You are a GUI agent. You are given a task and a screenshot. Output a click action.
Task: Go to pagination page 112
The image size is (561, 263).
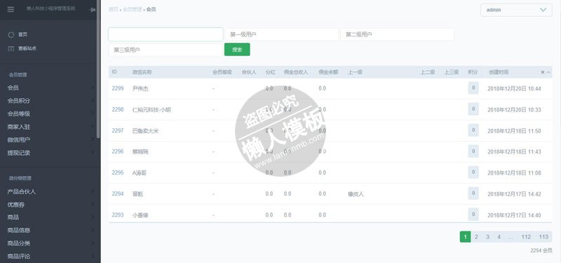[x=526, y=237]
